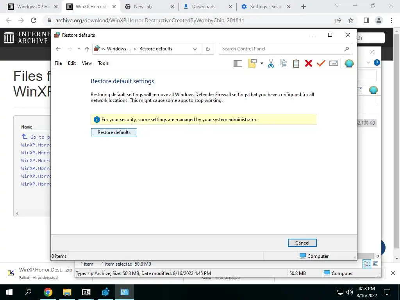Click the Windows breadcrumb in address bar
Screen dimensions: 400x300
pos(119,49)
